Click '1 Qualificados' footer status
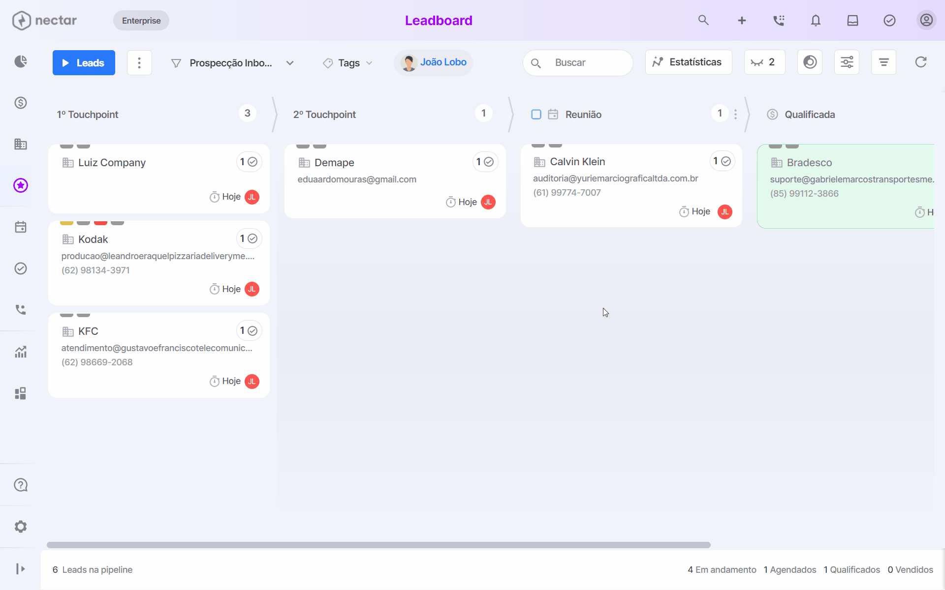 coord(852,569)
